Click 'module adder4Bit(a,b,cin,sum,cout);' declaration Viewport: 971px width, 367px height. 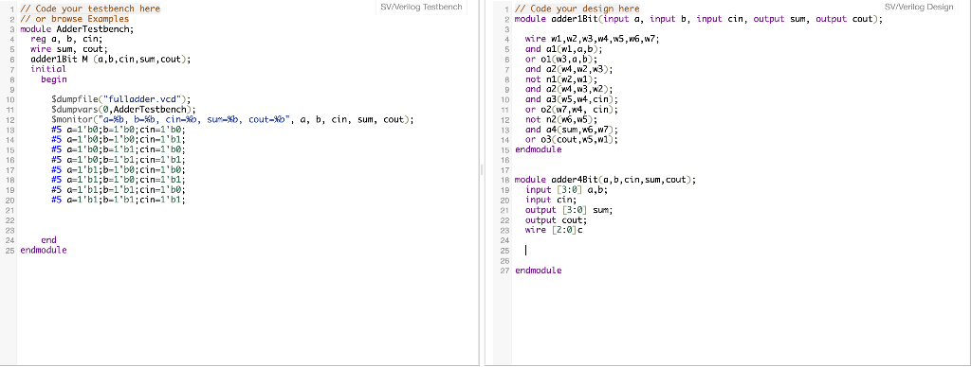pos(606,180)
